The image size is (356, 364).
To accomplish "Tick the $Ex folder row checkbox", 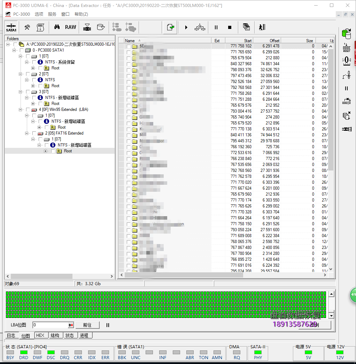I will 129,46.
